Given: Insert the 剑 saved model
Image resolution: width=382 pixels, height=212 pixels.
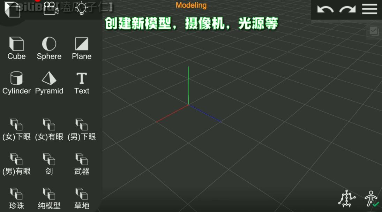Looking at the screenshot, I should [x=49, y=164].
